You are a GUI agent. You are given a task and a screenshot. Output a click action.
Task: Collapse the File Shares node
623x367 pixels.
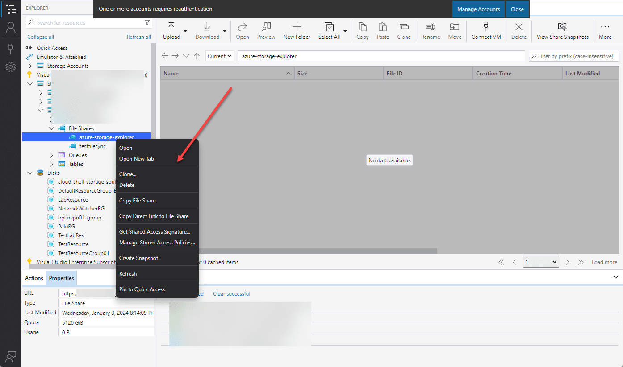(x=51, y=128)
